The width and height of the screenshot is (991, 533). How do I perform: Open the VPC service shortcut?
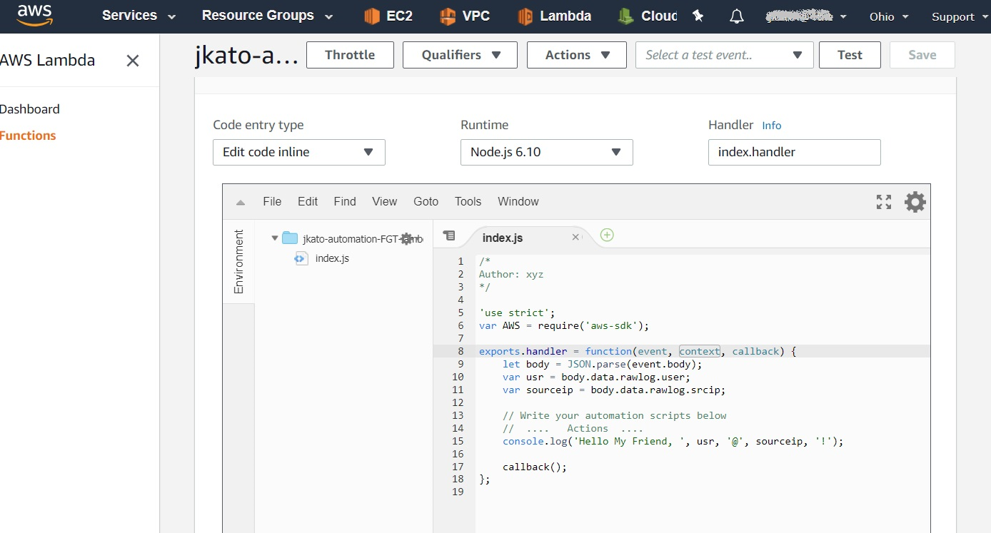pyautogui.click(x=464, y=16)
